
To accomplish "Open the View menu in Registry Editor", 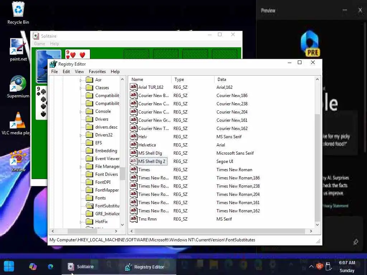I will [x=79, y=72].
